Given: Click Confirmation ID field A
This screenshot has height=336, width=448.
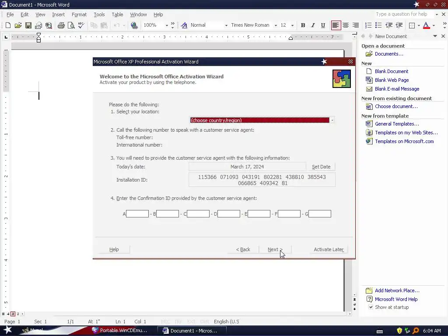Looking at the screenshot, I should pos(137,213).
